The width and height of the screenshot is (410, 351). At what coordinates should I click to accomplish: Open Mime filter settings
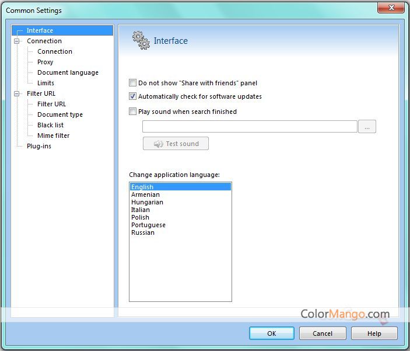(x=53, y=135)
